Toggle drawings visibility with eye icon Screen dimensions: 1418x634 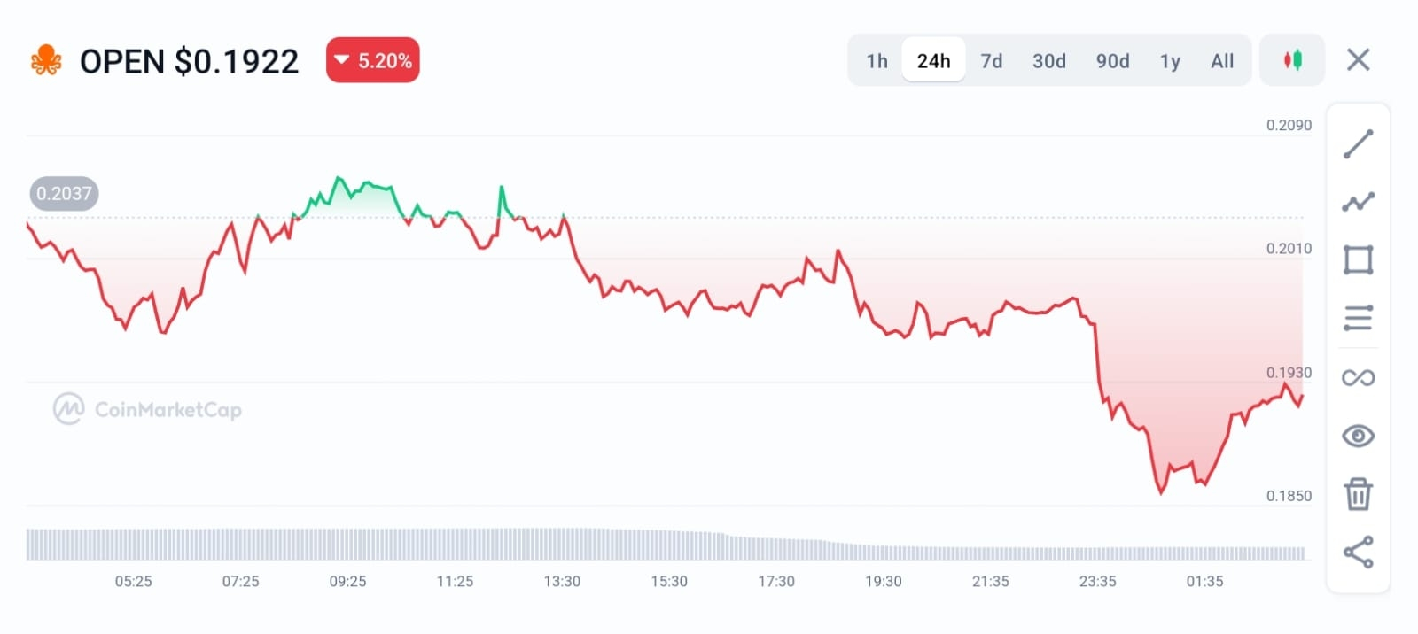click(x=1358, y=436)
